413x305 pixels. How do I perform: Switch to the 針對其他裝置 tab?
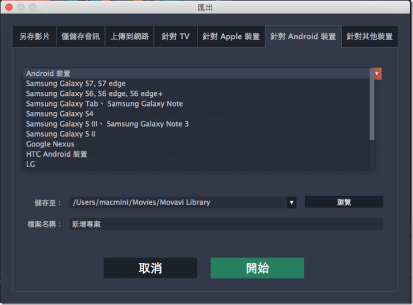pyautogui.click(x=370, y=36)
